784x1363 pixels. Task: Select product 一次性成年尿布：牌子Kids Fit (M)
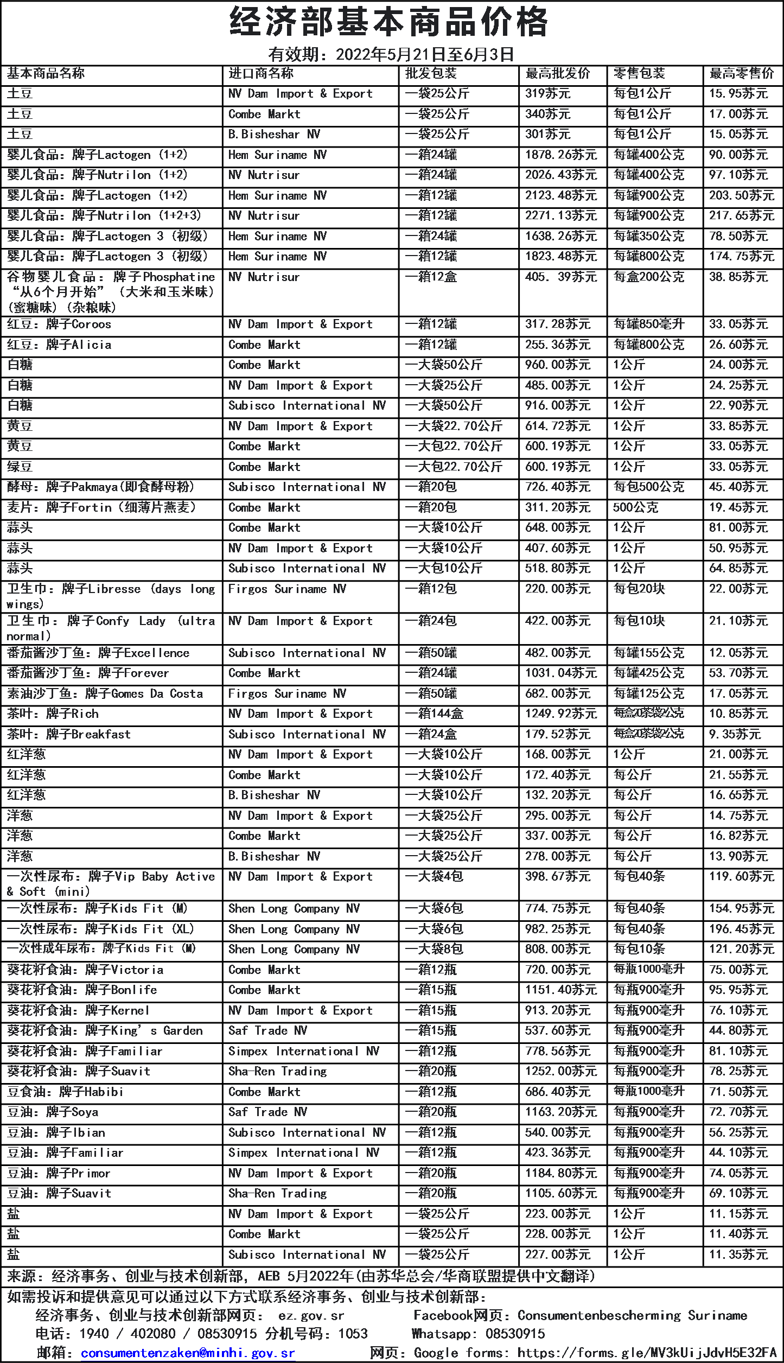coord(101,949)
